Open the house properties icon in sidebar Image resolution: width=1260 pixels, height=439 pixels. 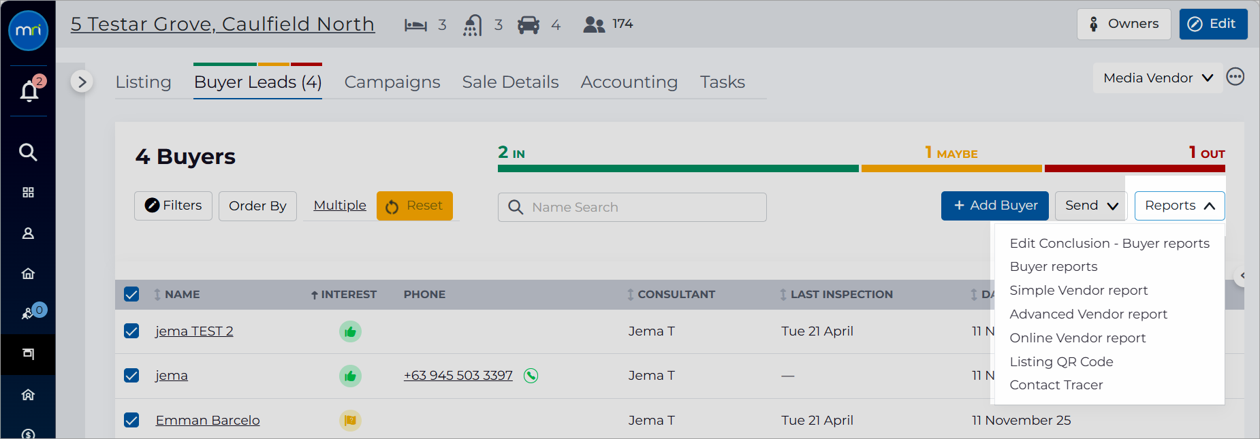[28, 274]
